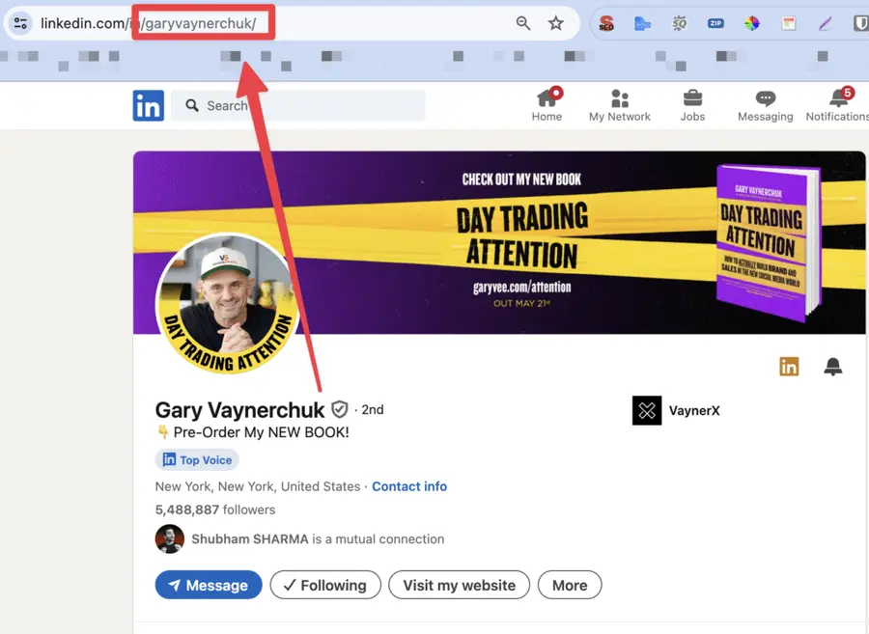This screenshot has height=634, width=869.
Task: Click the orange LinkedIn premium badge icon
Action: [789, 366]
